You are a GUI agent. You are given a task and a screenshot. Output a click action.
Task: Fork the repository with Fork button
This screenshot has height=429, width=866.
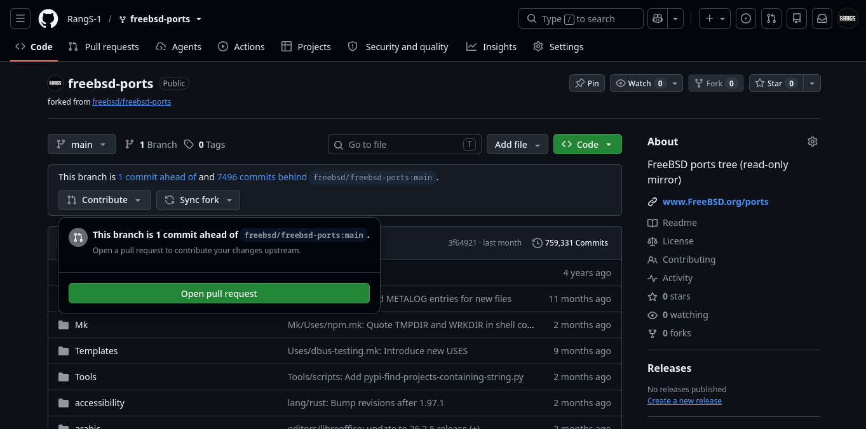[x=716, y=83]
